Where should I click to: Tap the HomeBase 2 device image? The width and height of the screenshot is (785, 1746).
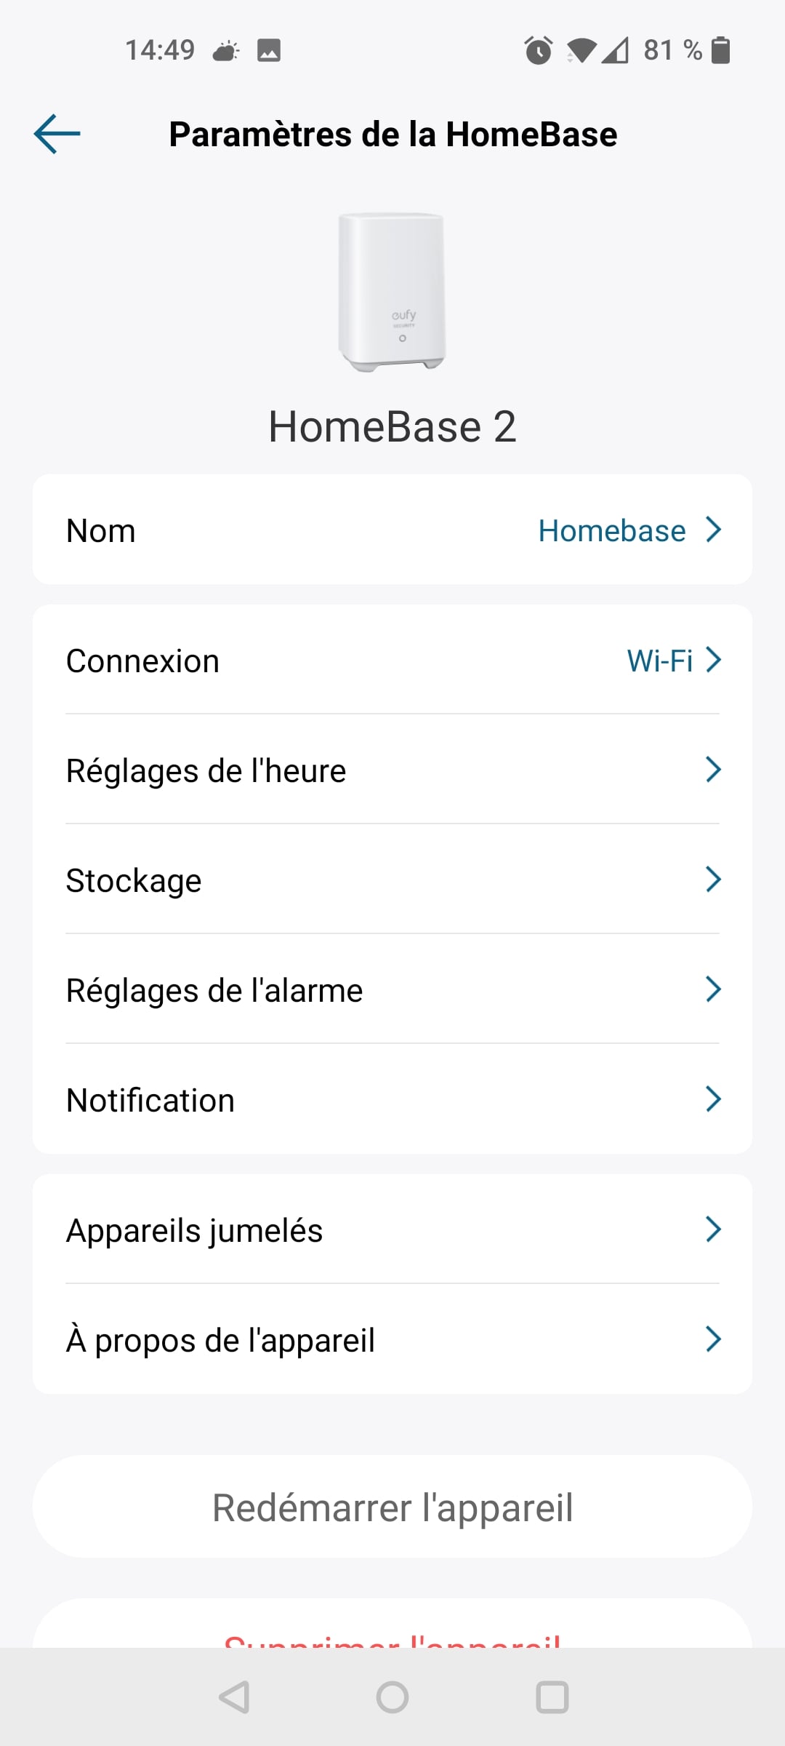pos(392,291)
